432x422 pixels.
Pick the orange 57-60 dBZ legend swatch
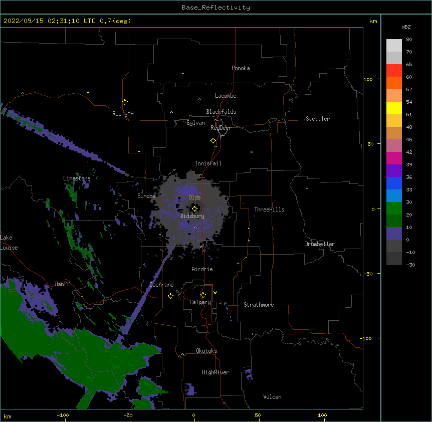394,83
